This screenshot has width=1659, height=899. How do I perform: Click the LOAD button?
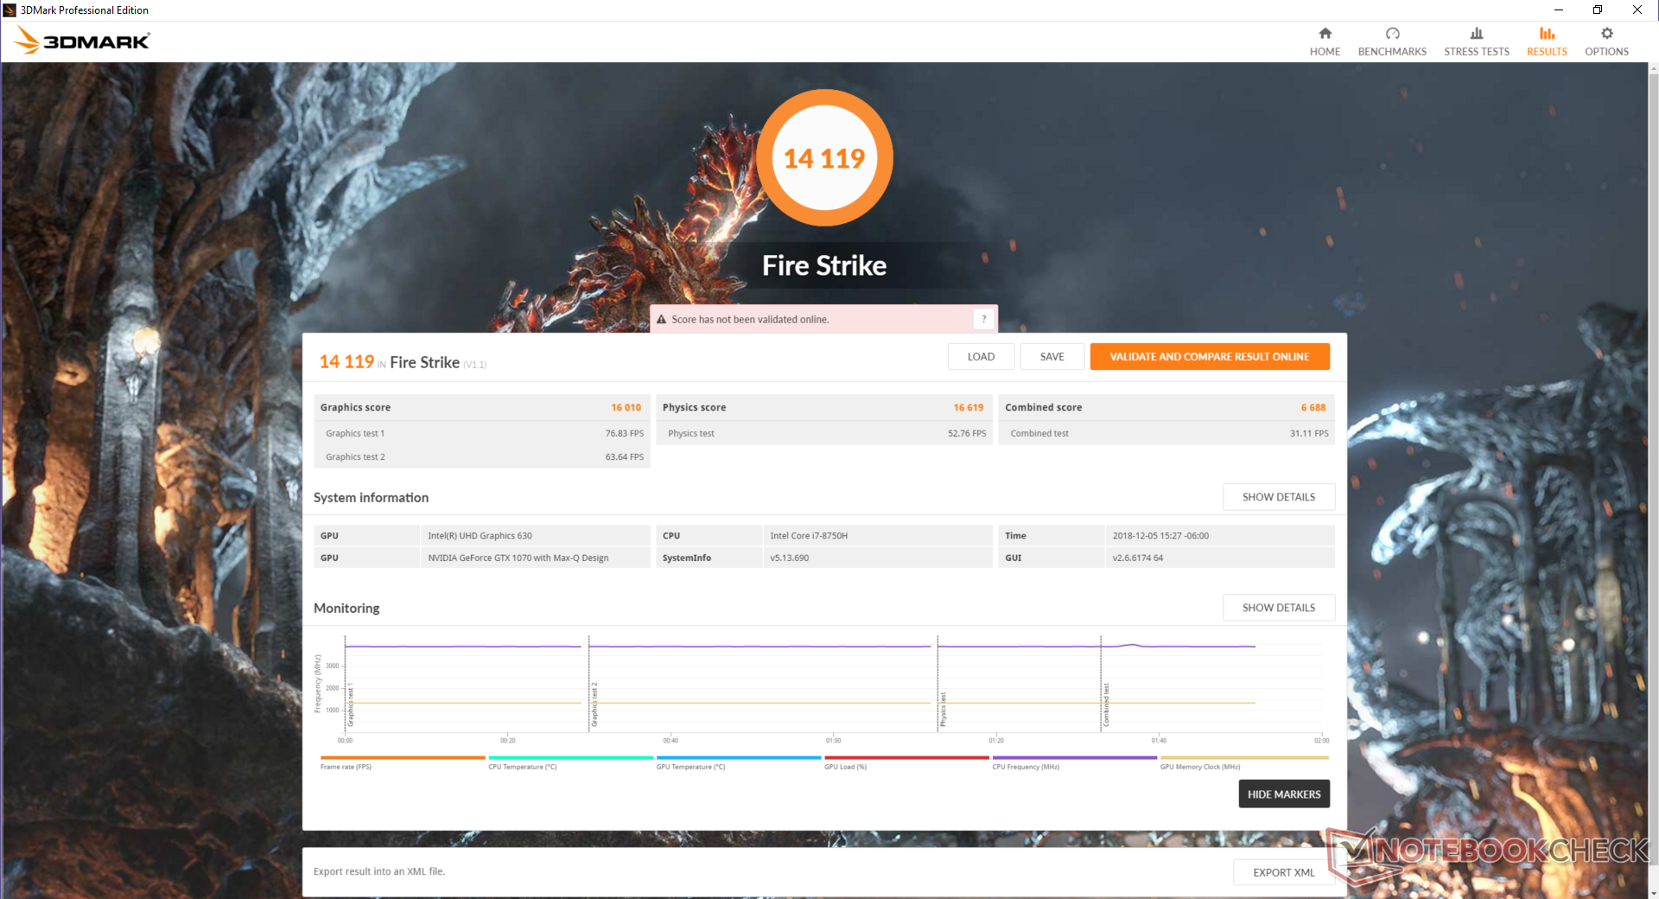[x=981, y=357]
